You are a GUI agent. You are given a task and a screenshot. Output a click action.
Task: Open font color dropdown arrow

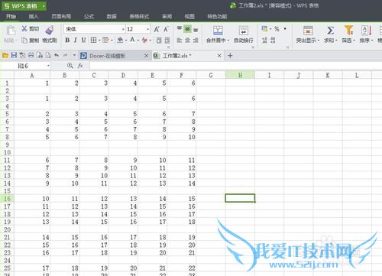point(138,41)
